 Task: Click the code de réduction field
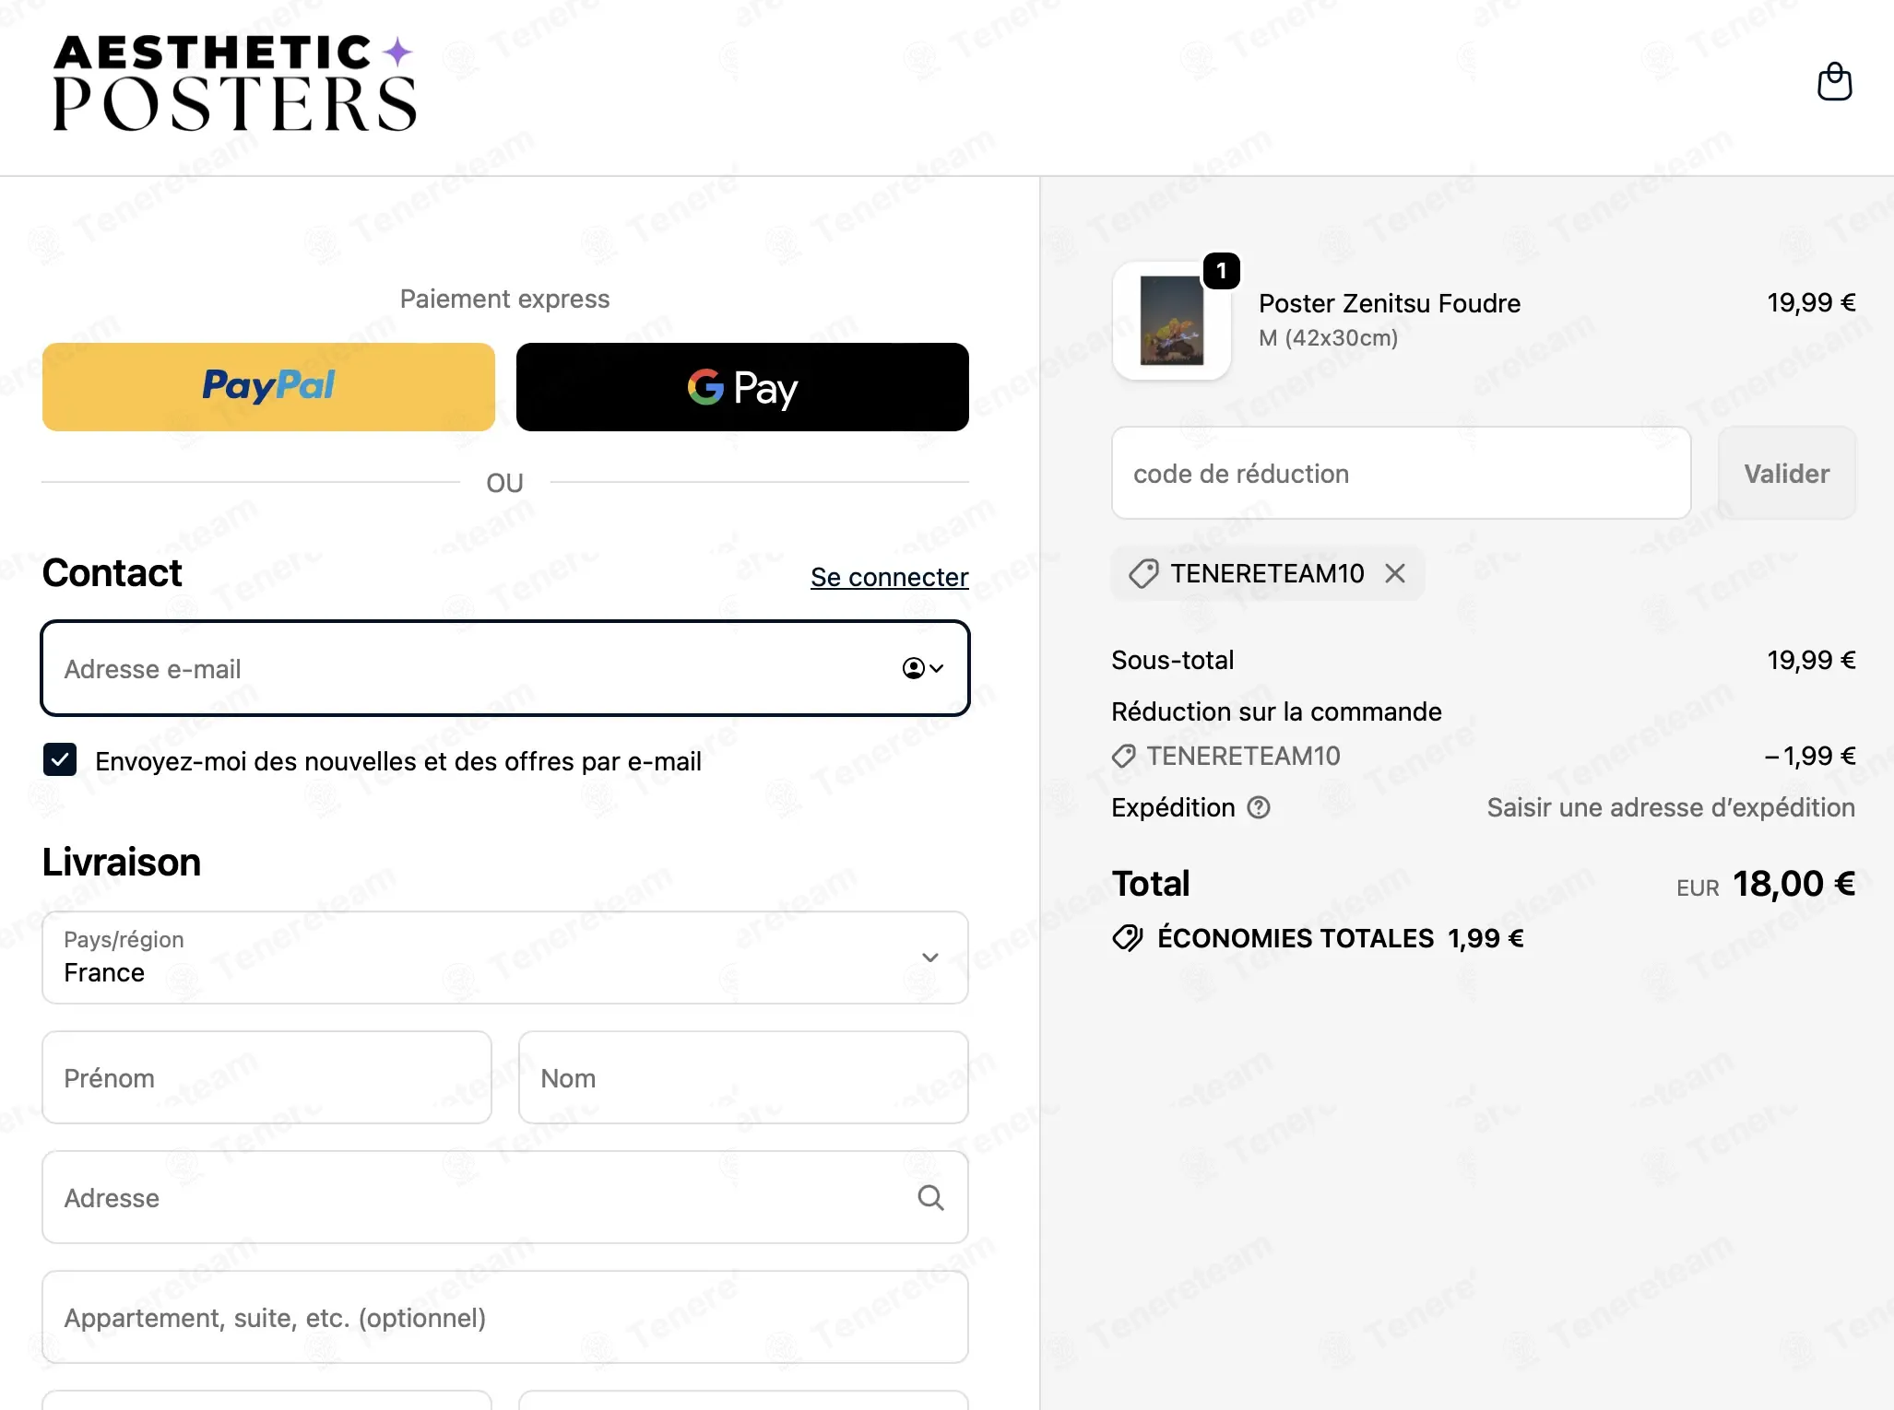pos(1402,473)
